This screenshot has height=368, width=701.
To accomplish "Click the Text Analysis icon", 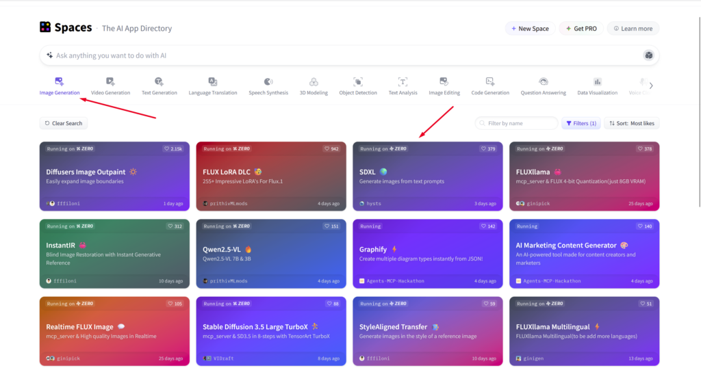I will click(403, 81).
